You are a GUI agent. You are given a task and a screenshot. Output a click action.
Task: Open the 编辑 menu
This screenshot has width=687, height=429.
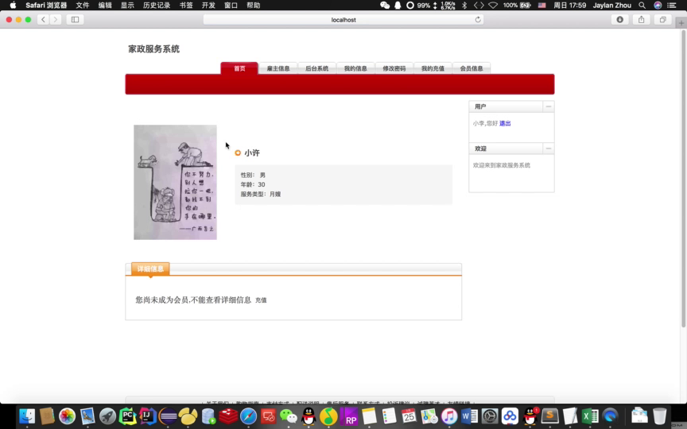[x=105, y=6]
